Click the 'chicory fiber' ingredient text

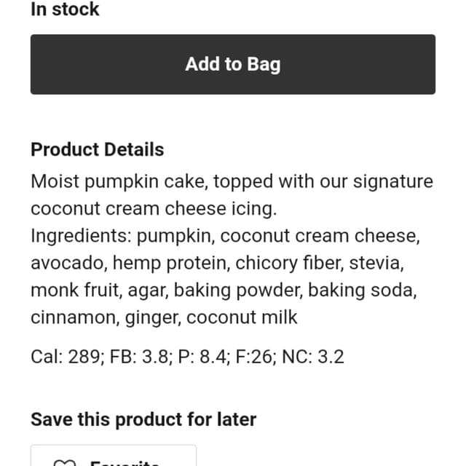coord(290,264)
